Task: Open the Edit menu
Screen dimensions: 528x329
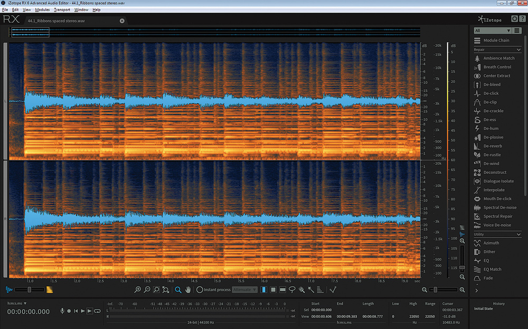Action: pos(15,10)
